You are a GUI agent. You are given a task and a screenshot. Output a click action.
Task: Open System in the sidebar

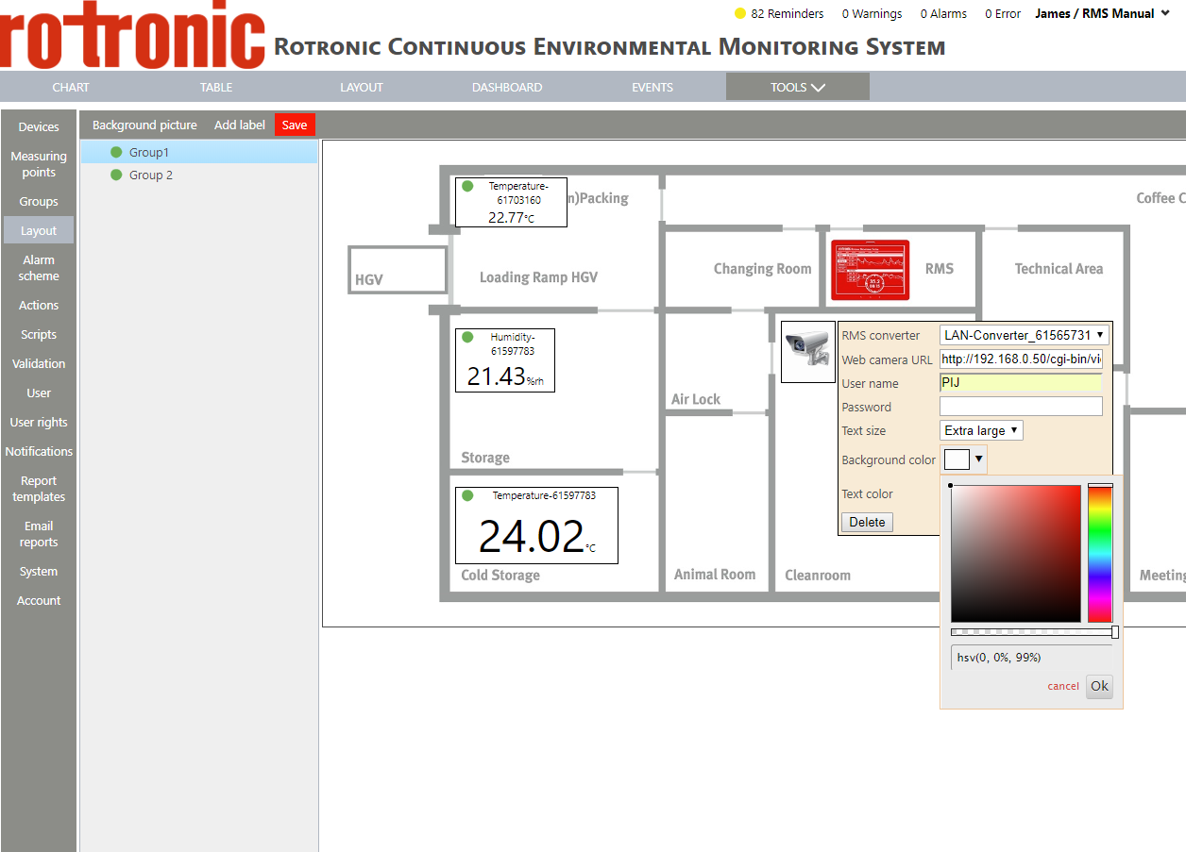39,571
